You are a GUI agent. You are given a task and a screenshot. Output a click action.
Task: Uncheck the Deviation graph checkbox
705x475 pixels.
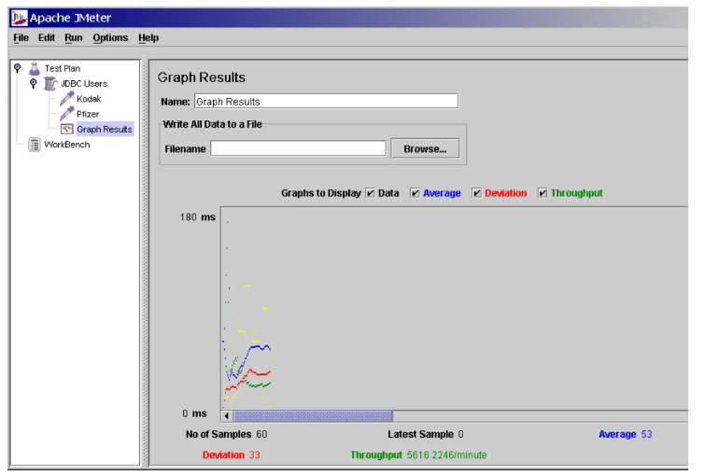476,193
